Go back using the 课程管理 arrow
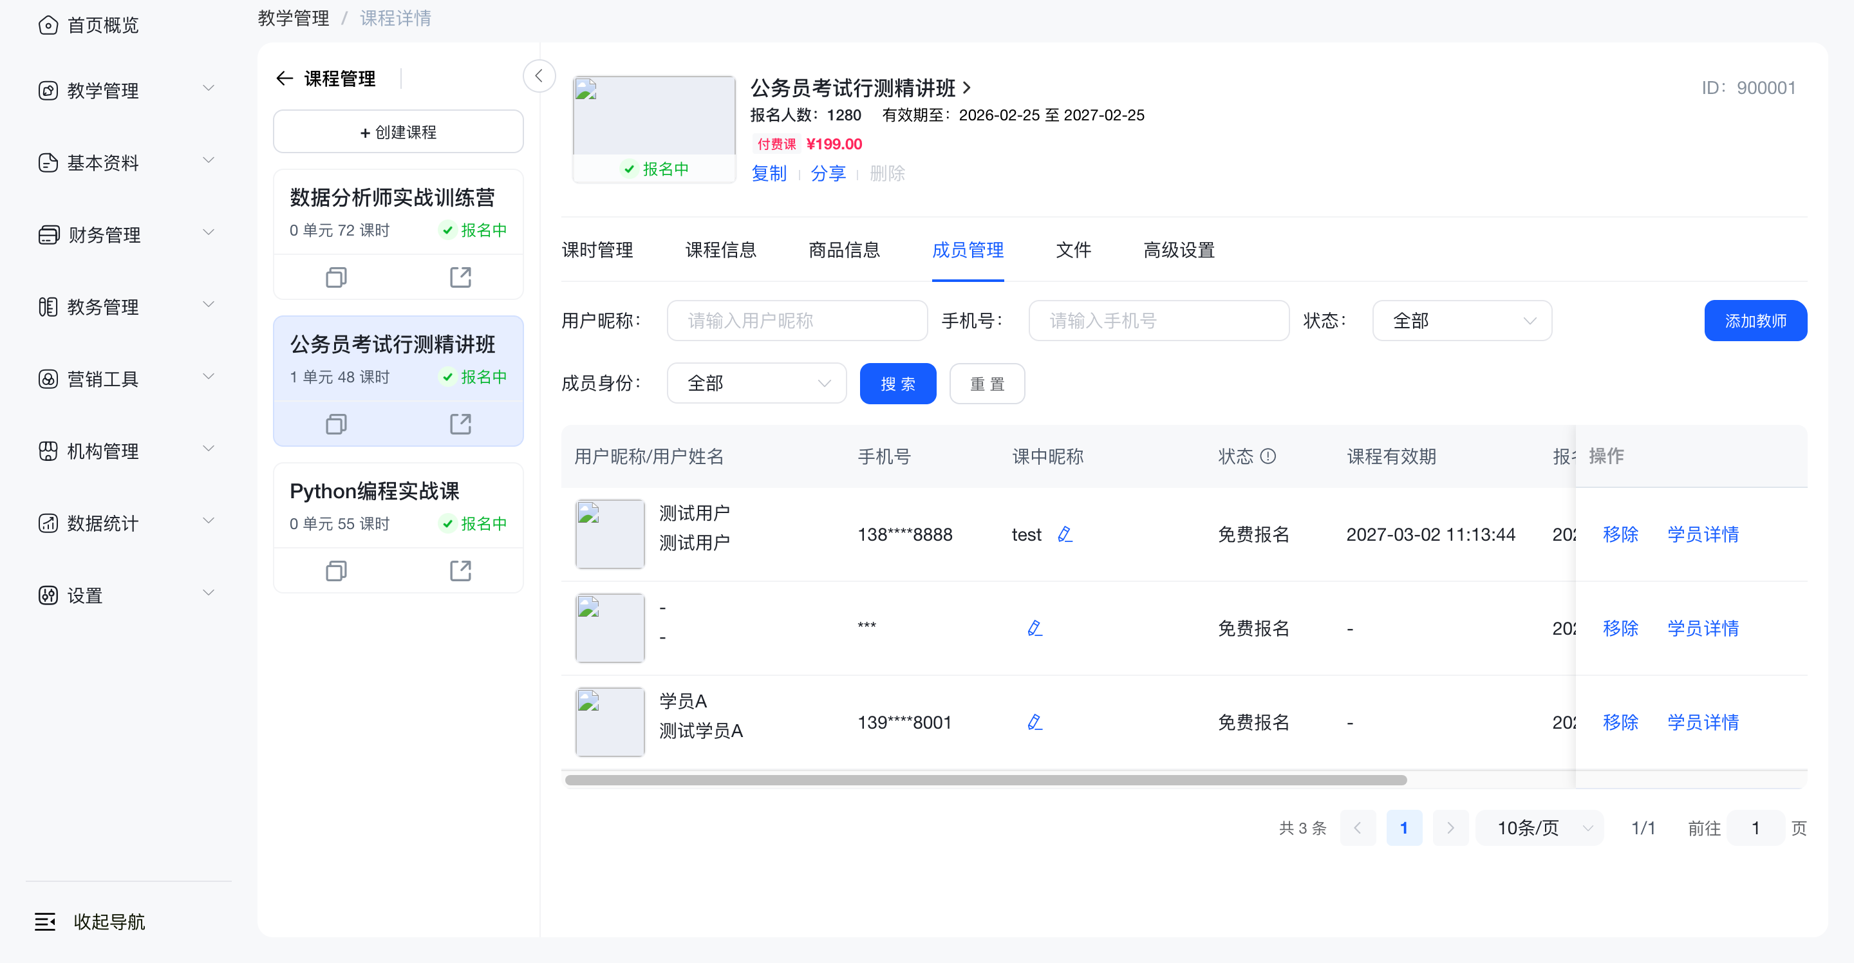Image resolution: width=1854 pixels, height=963 pixels. coord(285,79)
